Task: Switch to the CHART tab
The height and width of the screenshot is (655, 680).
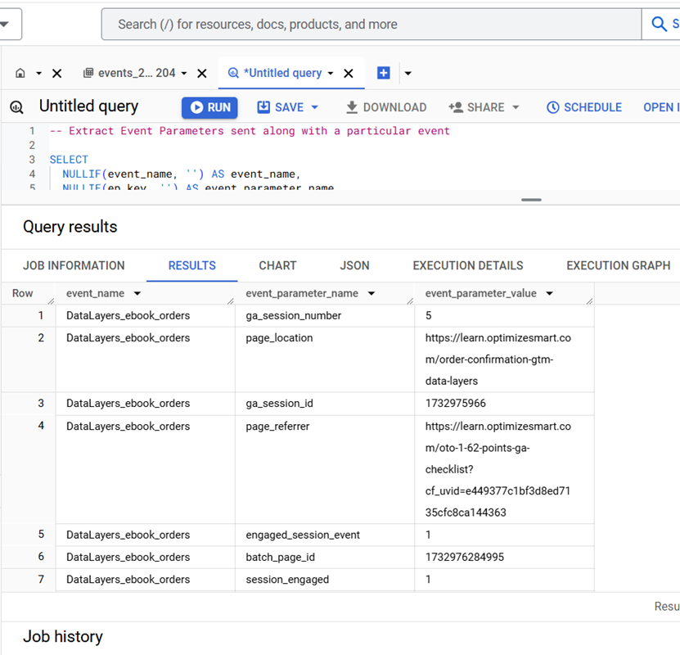Action: tap(277, 265)
